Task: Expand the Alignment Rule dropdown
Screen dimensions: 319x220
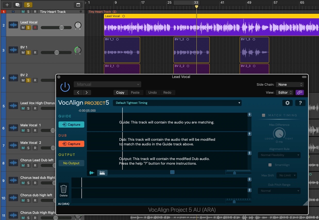Action: click(279, 155)
